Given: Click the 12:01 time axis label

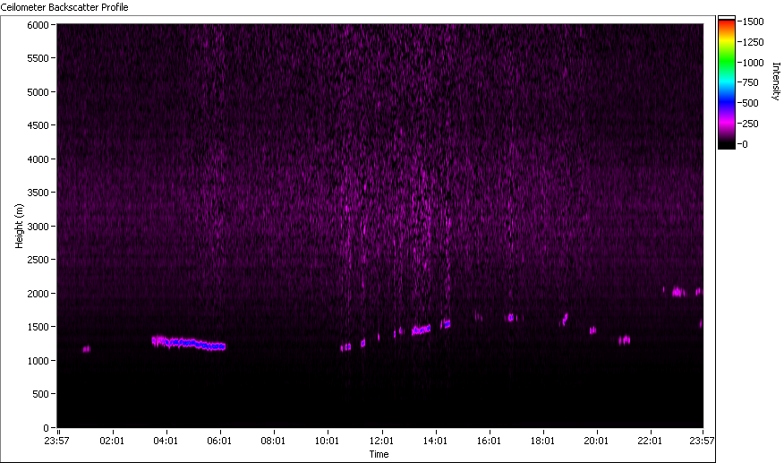Looking at the screenshot, I should tap(381, 441).
